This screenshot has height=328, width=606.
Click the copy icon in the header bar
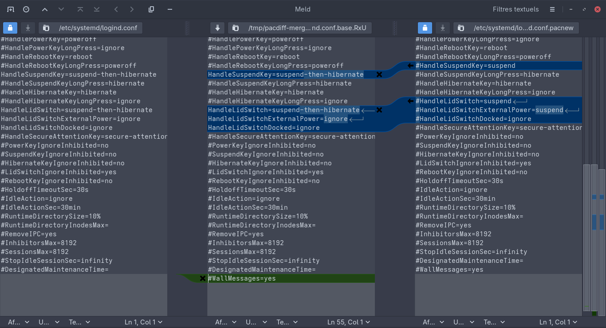tap(151, 9)
